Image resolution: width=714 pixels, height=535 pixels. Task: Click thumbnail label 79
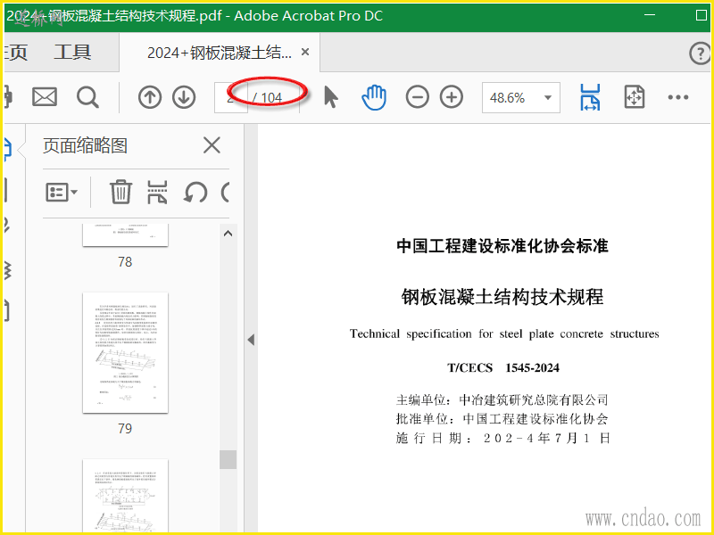125,429
